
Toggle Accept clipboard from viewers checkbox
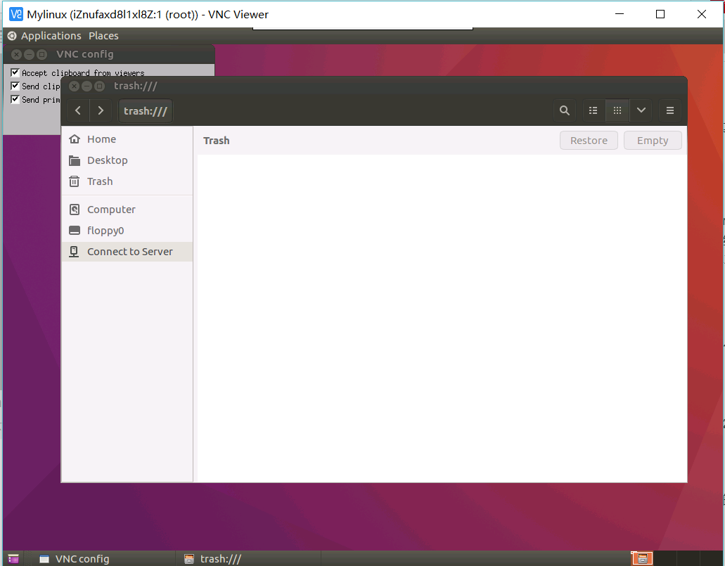point(15,72)
